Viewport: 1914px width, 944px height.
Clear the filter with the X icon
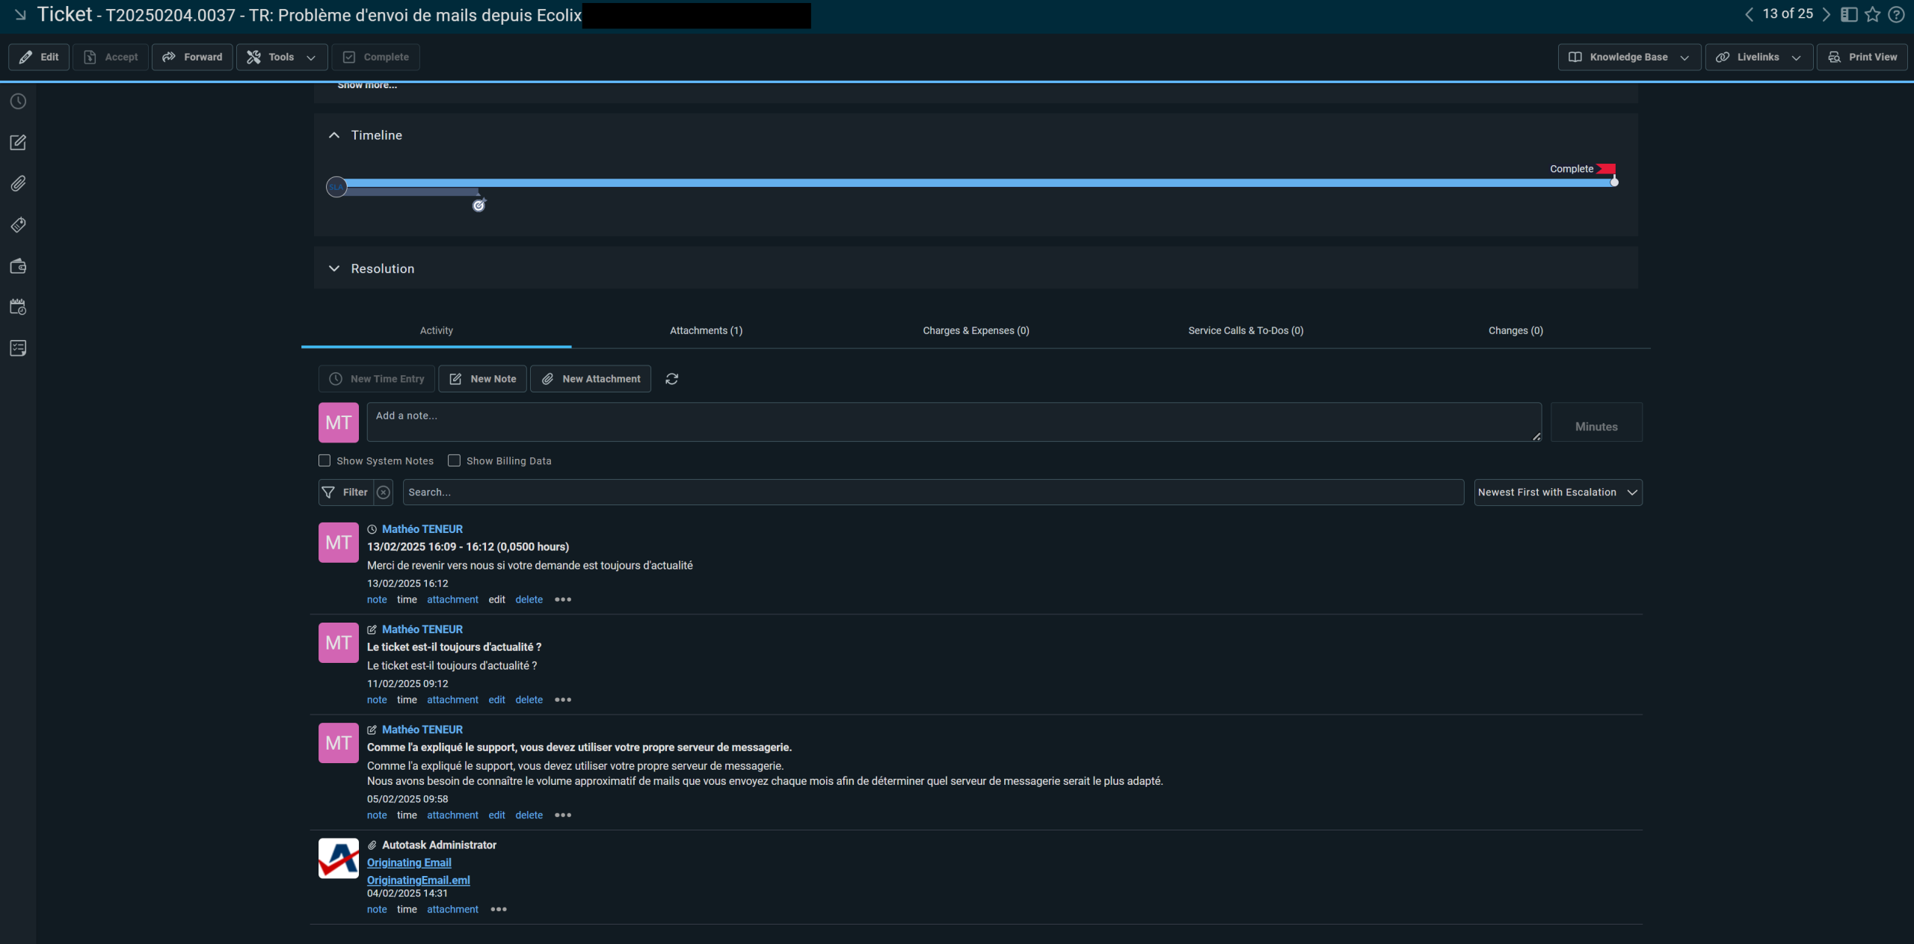384,493
